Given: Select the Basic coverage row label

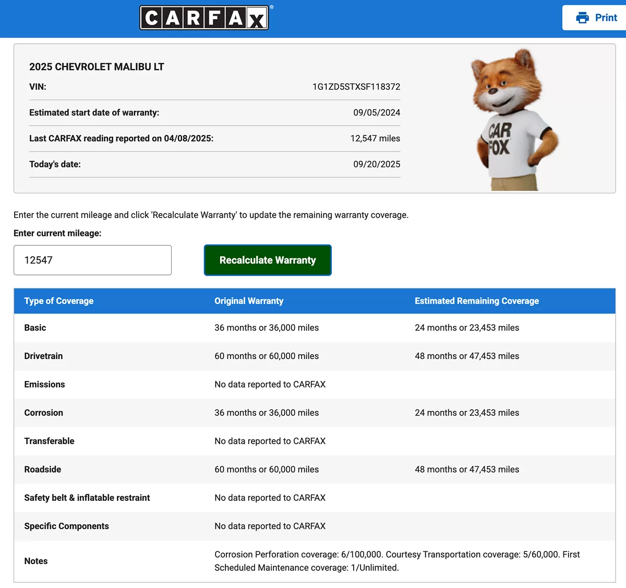Looking at the screenshot, I should coord(35,328).
